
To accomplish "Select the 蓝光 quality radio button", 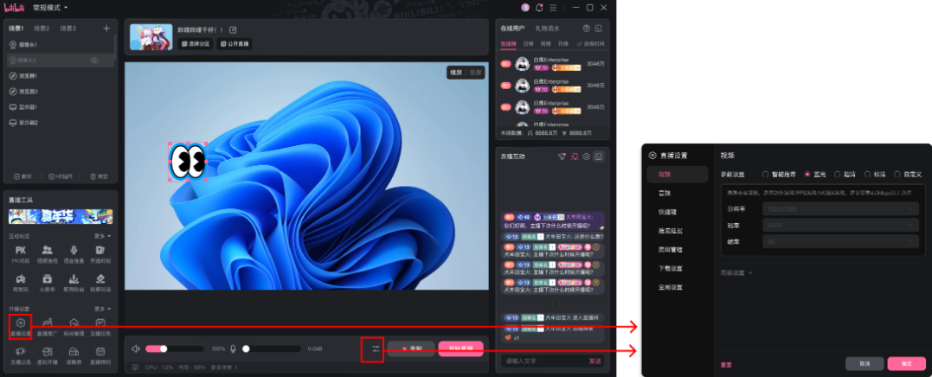I will coord(808,175).
